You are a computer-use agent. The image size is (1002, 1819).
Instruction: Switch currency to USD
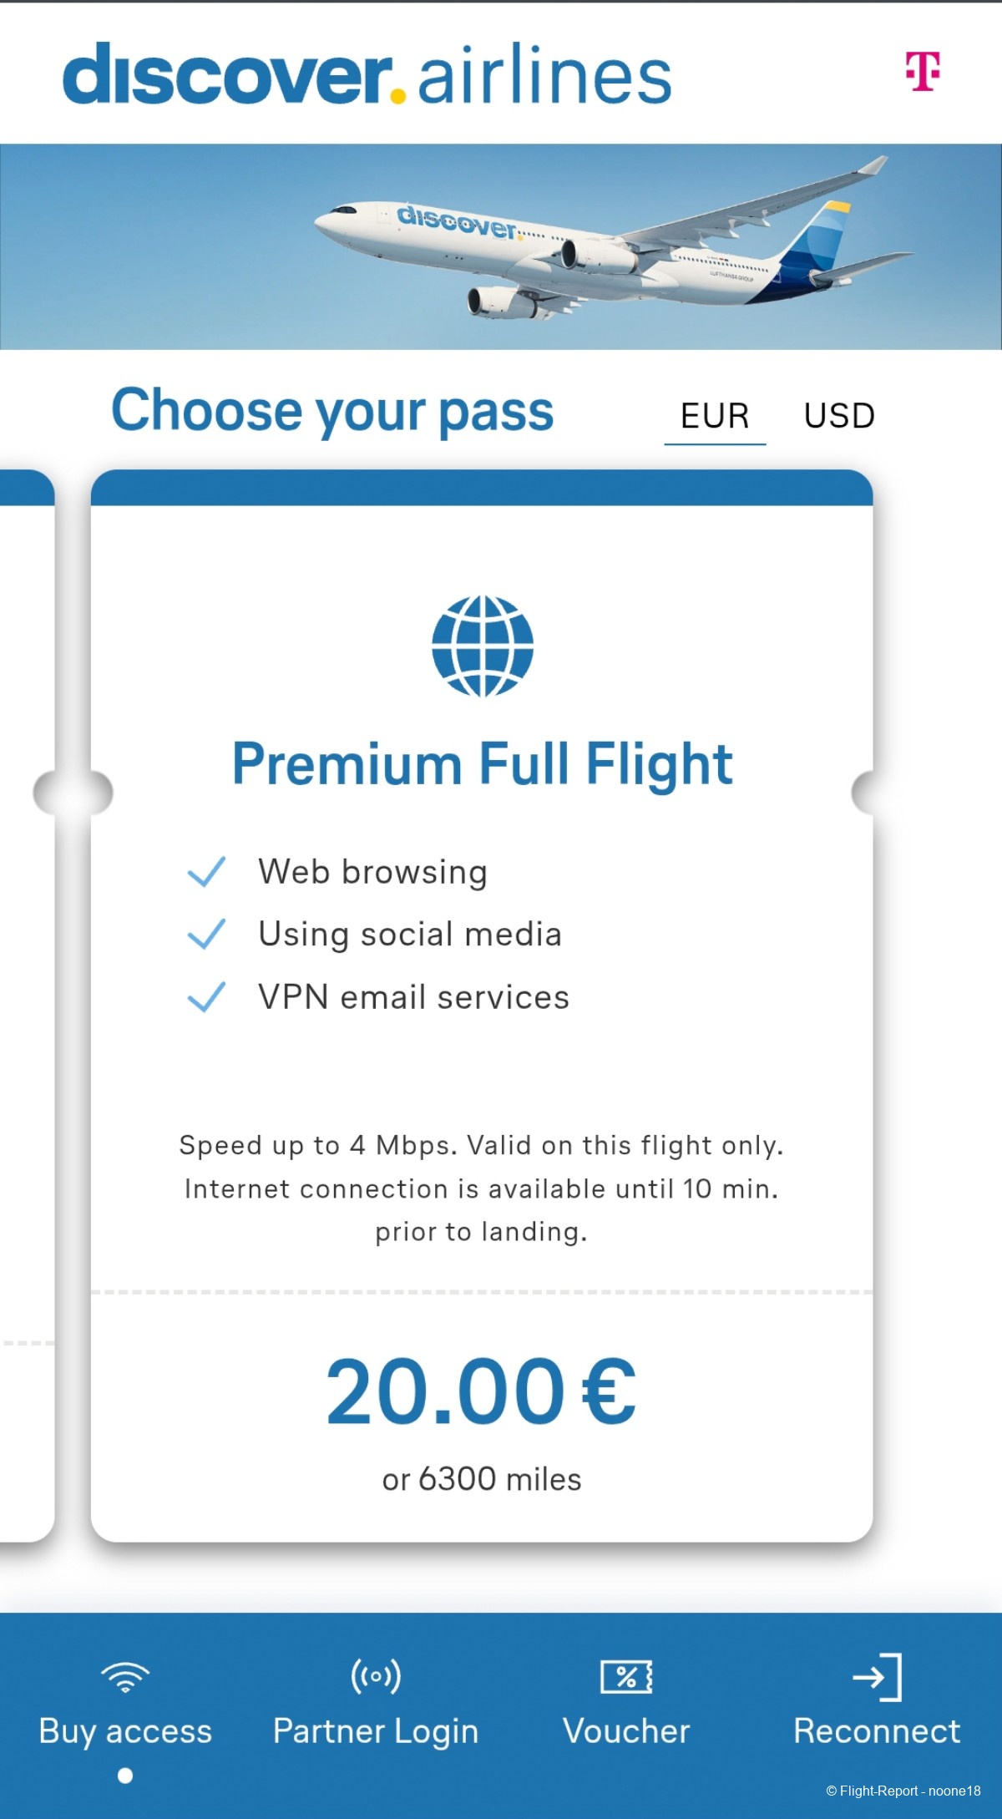click(x=839, y=416)
